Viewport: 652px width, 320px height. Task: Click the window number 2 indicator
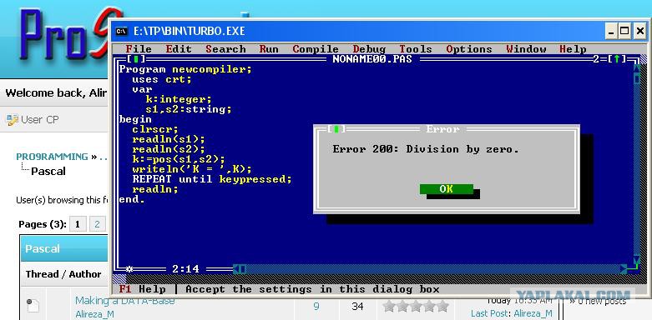596,59
